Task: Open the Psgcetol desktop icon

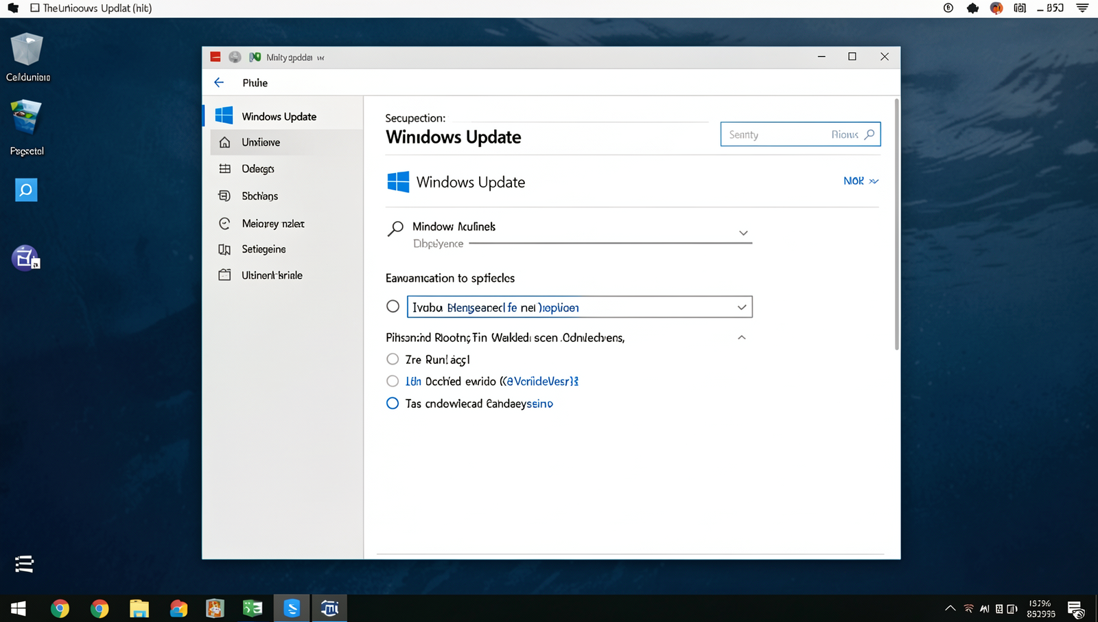Action: (x=27, y=128)
